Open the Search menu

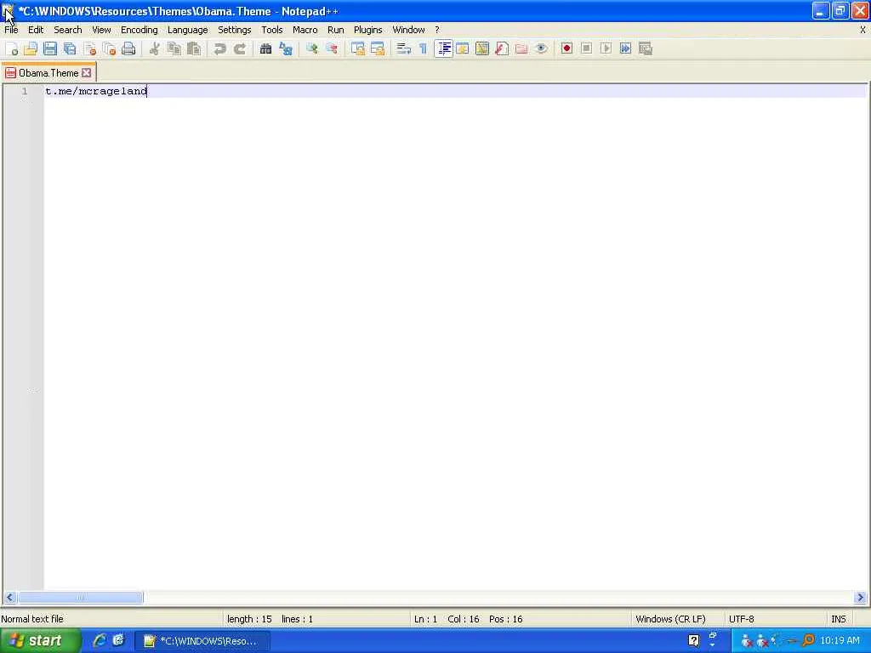pyautogui.click(x=68, y=30)
